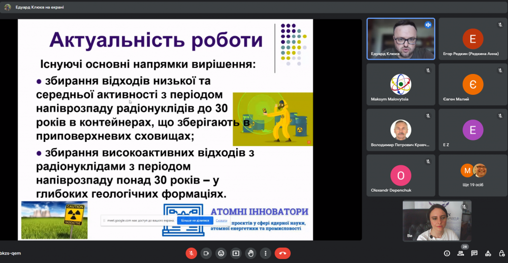Click Olexandr Depenchuk's participant tile
Screen dimensions: 508x263
tap(400, 175)
